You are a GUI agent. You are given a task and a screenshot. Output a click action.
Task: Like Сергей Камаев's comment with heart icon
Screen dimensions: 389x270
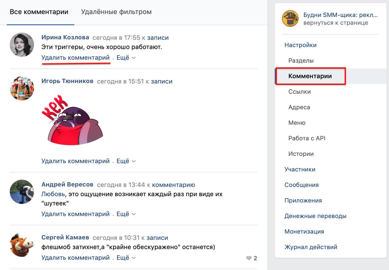pos(249,258)
